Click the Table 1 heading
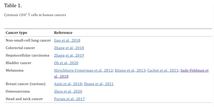This screenshot has width=214, height=107. (x=13, y=6)
